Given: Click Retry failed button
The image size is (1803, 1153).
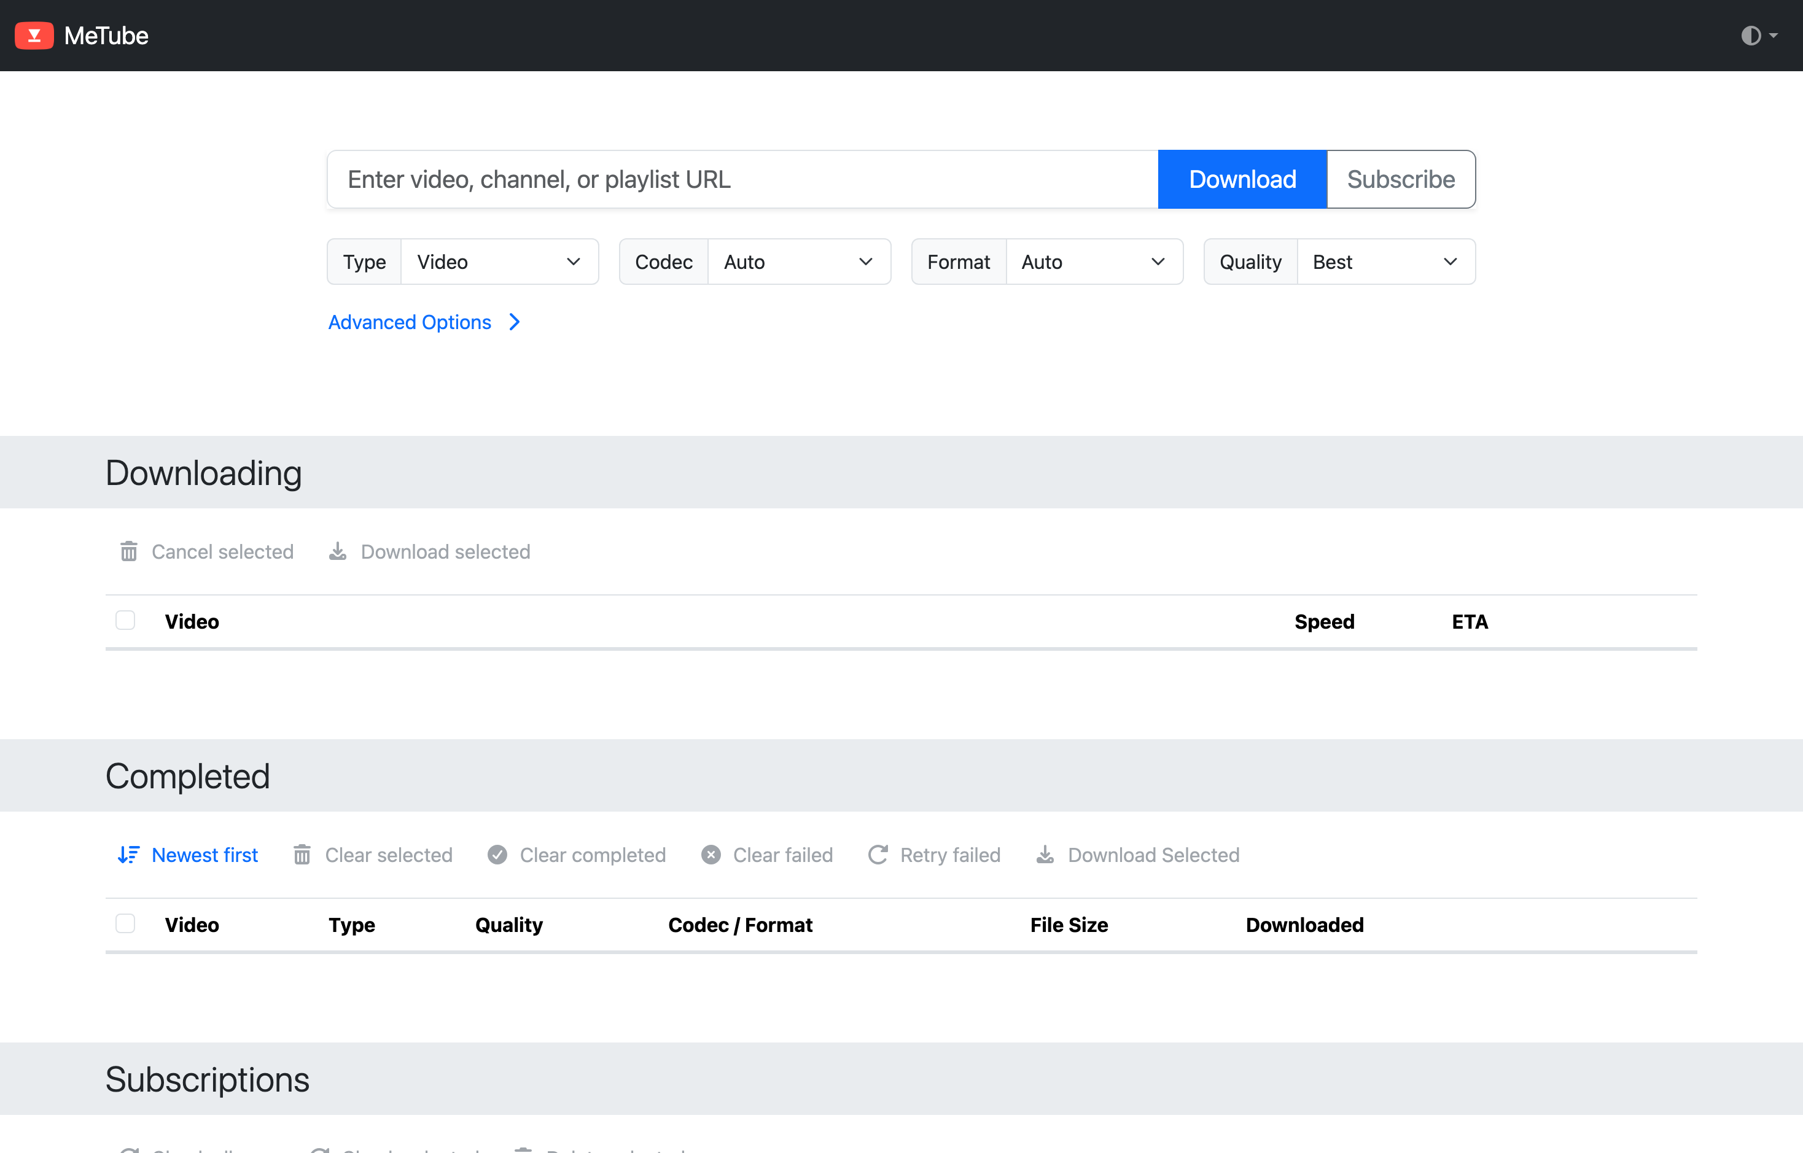Looking at the screenshot, I should point(935,855).
